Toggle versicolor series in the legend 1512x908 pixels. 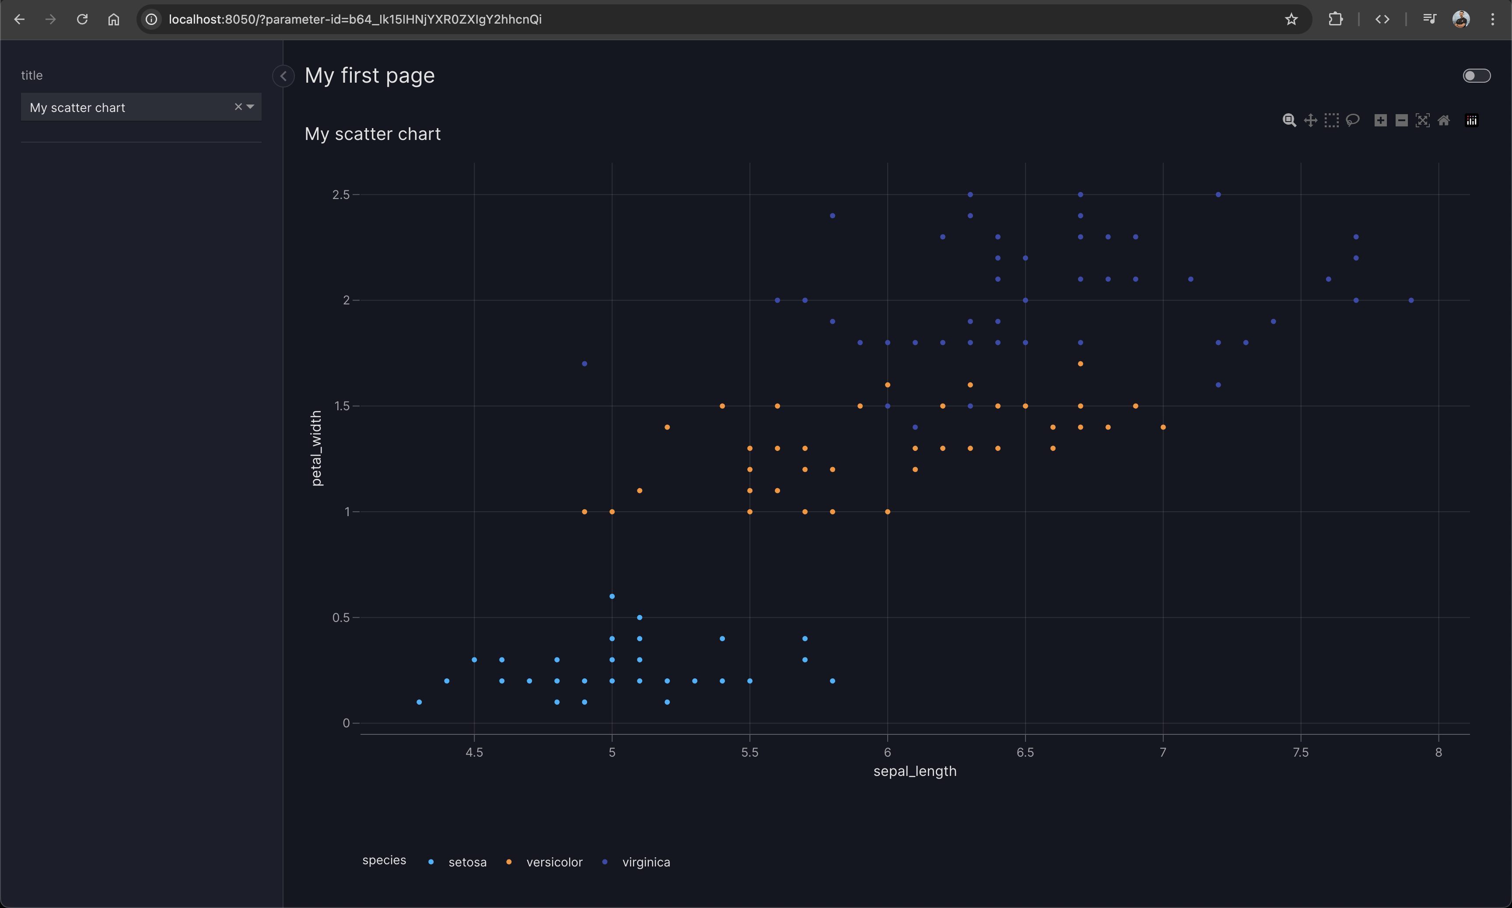[x=545, y=862]
